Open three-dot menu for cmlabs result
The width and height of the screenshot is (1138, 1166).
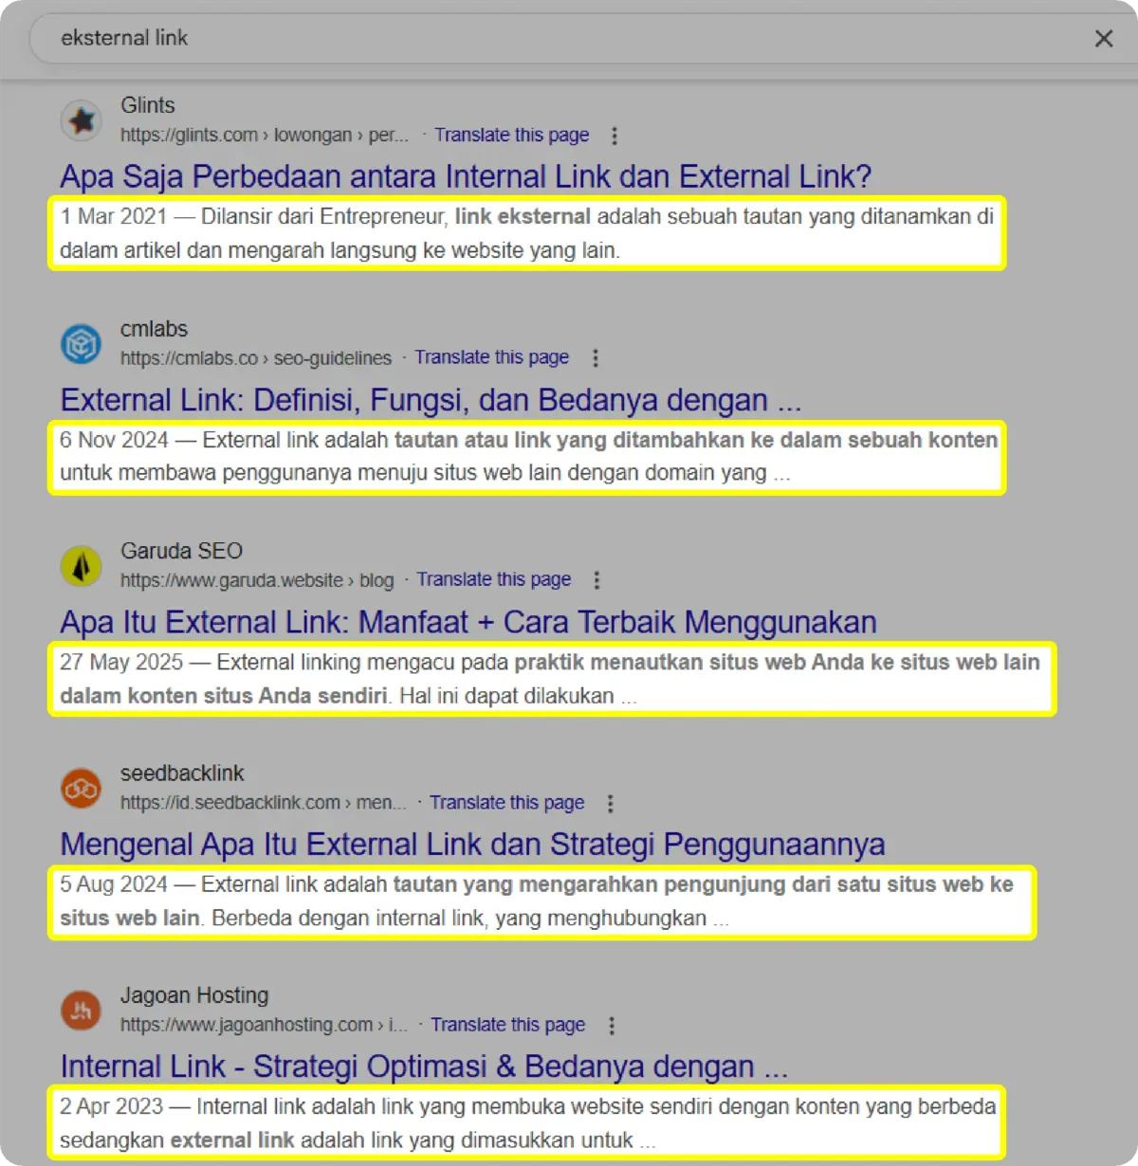(x=596, y=358)
